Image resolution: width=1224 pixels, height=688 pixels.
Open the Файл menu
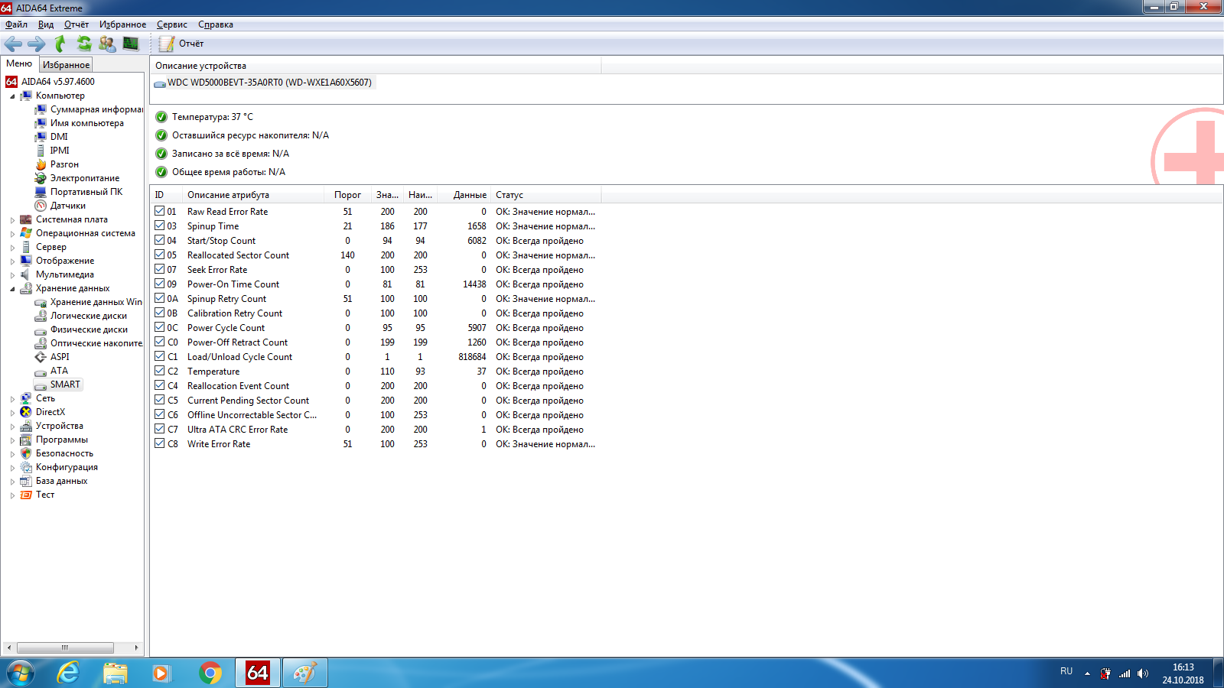tap(16, 24)
